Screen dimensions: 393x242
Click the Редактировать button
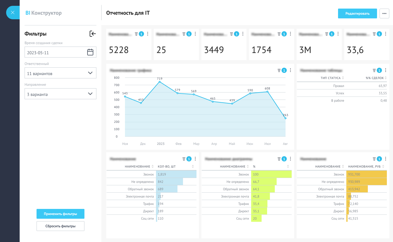click(x=357, y=13)
